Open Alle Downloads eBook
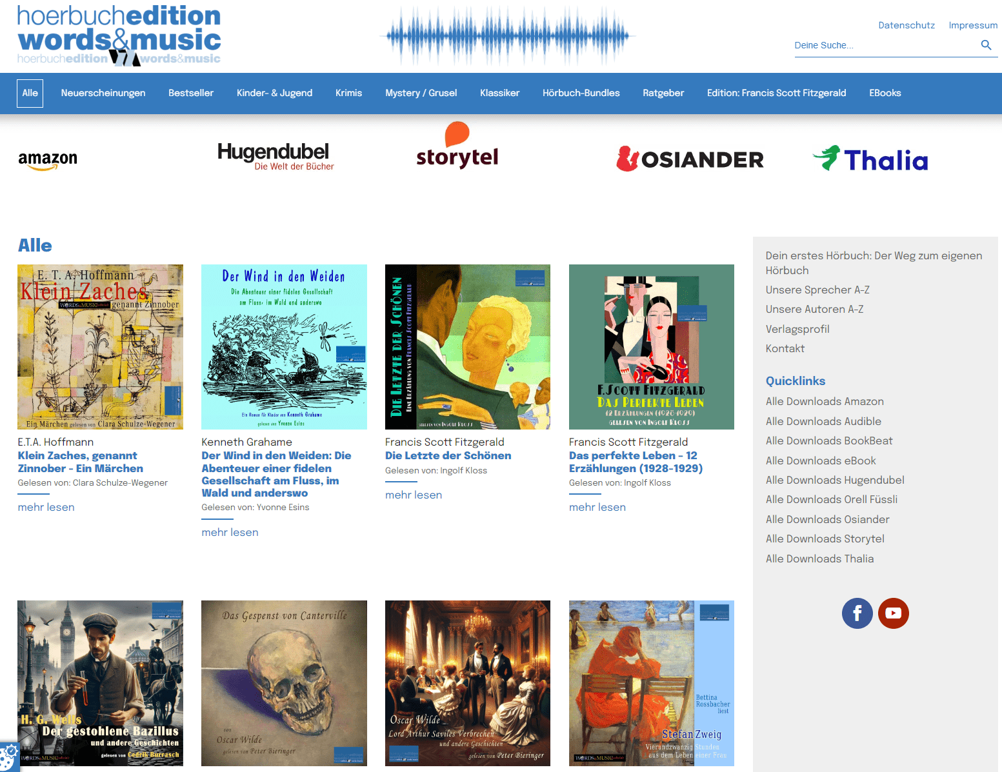 click(821, 460)
